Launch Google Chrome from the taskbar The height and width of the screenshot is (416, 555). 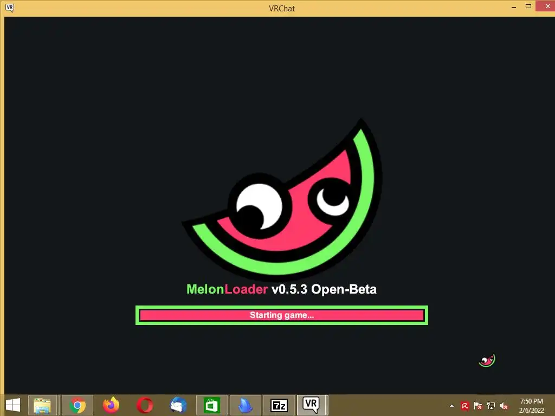[78, 405]
